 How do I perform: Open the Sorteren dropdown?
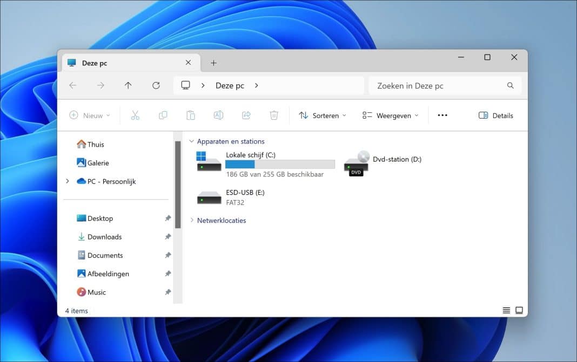tap(322, 115)
